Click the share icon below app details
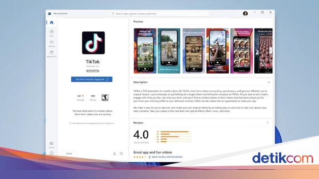319x179 pixels. [x=114, y=153]
